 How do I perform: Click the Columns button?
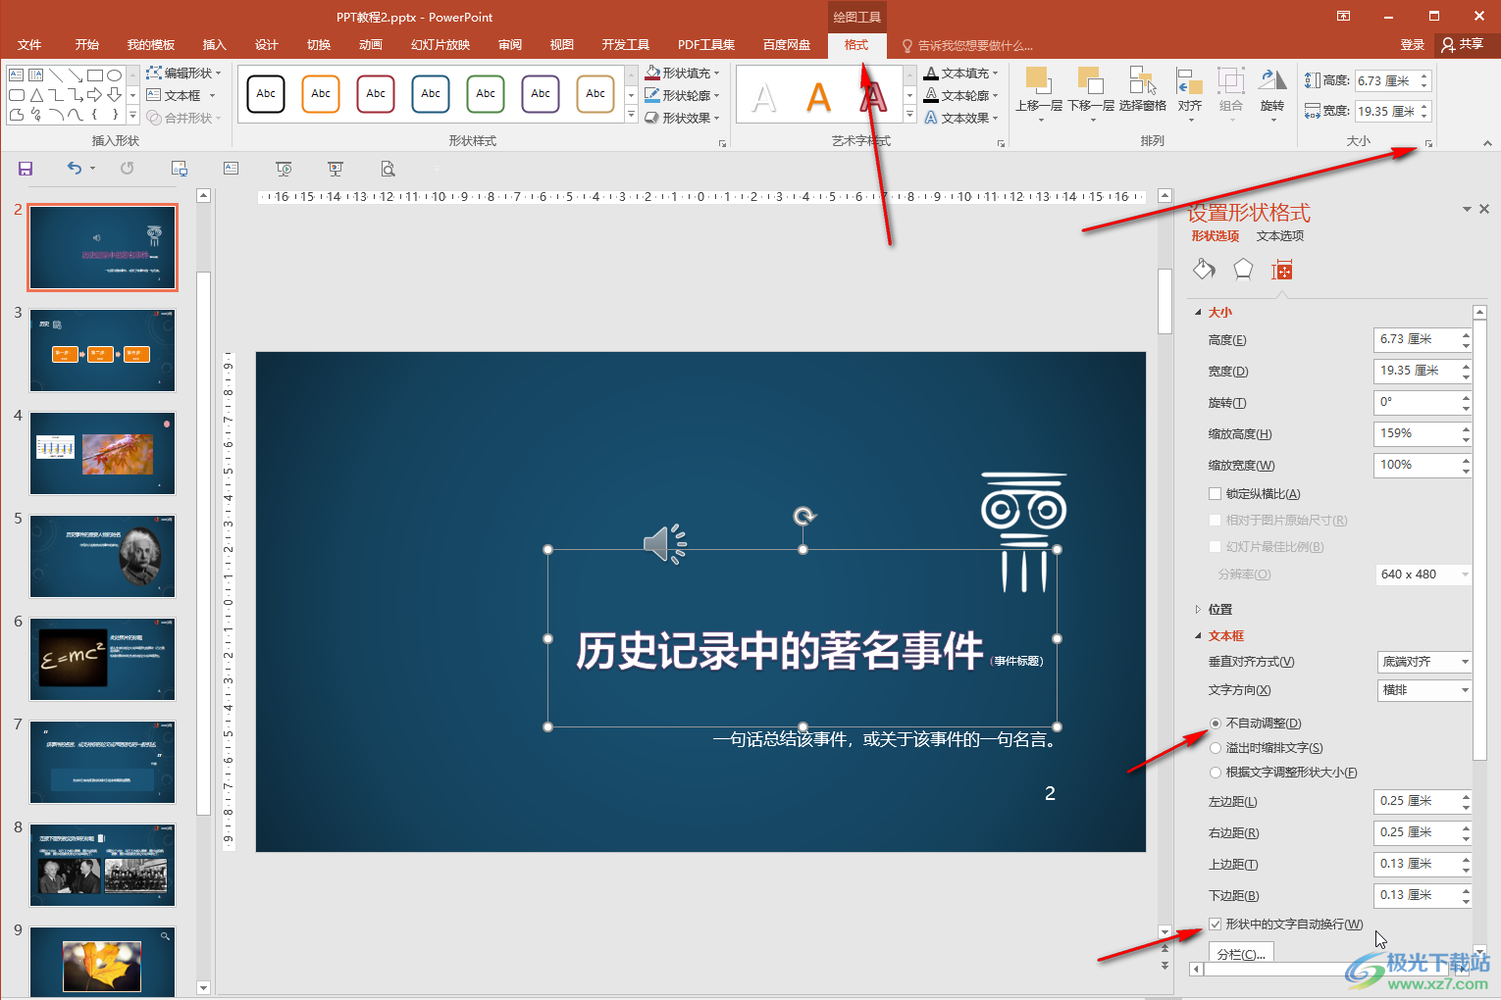click(1241, 954)
